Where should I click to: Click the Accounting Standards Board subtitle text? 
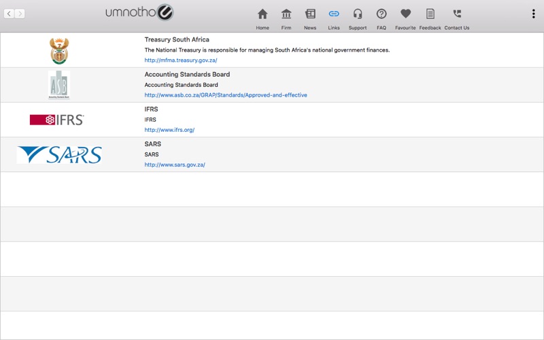pos(181,84)
